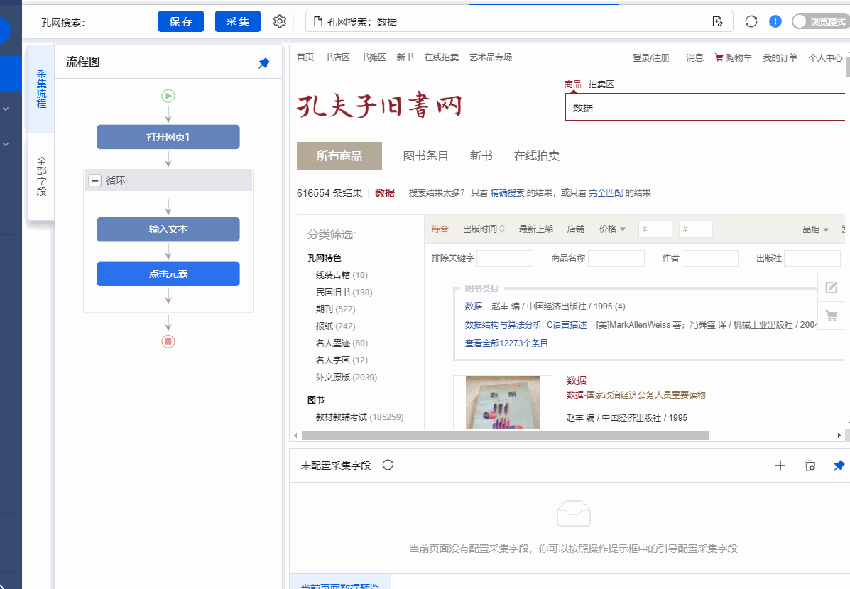Open 书店区 in site navigation

click(x=337, y=57)
